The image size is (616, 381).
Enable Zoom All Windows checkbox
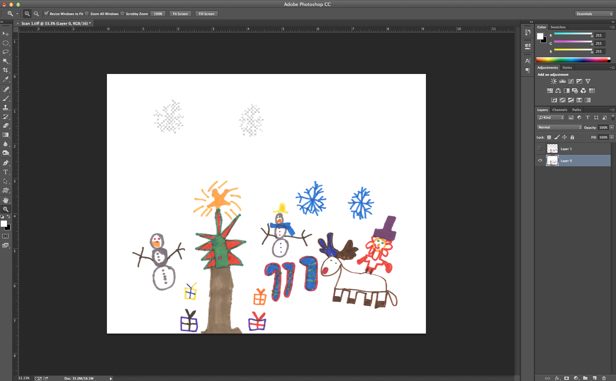point(87,14)
